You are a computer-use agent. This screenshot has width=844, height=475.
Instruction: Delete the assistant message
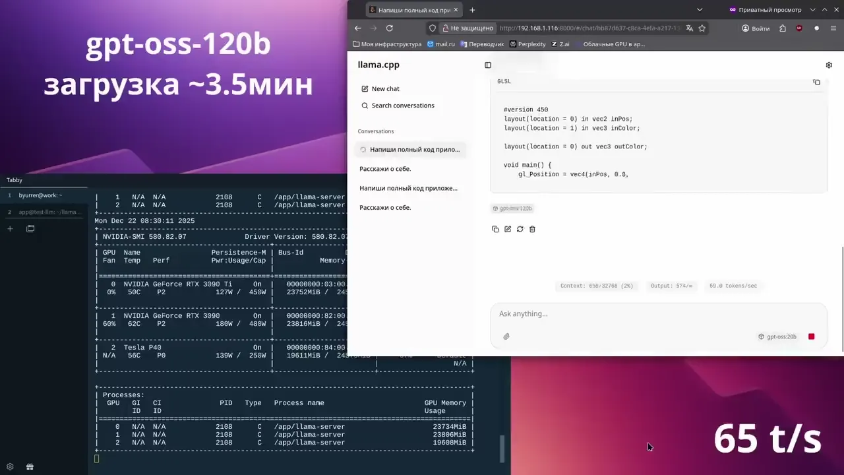[532, 229]
